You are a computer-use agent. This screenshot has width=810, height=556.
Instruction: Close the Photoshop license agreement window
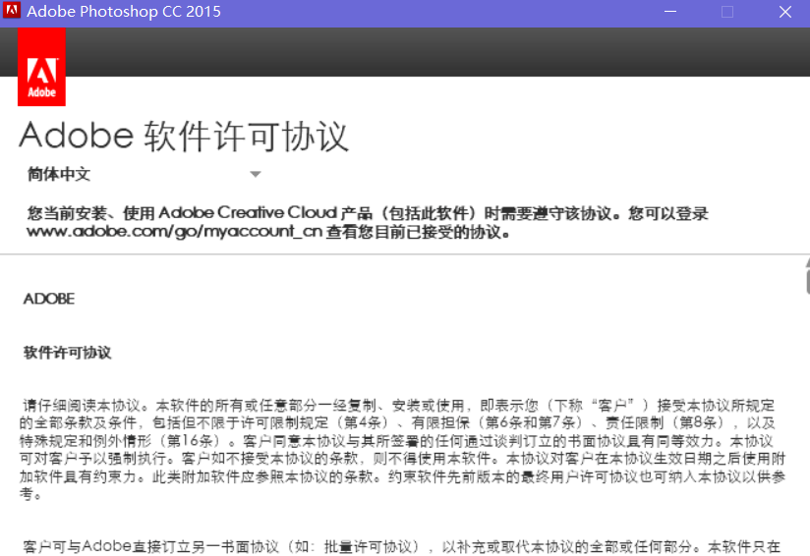click(784, 13)
